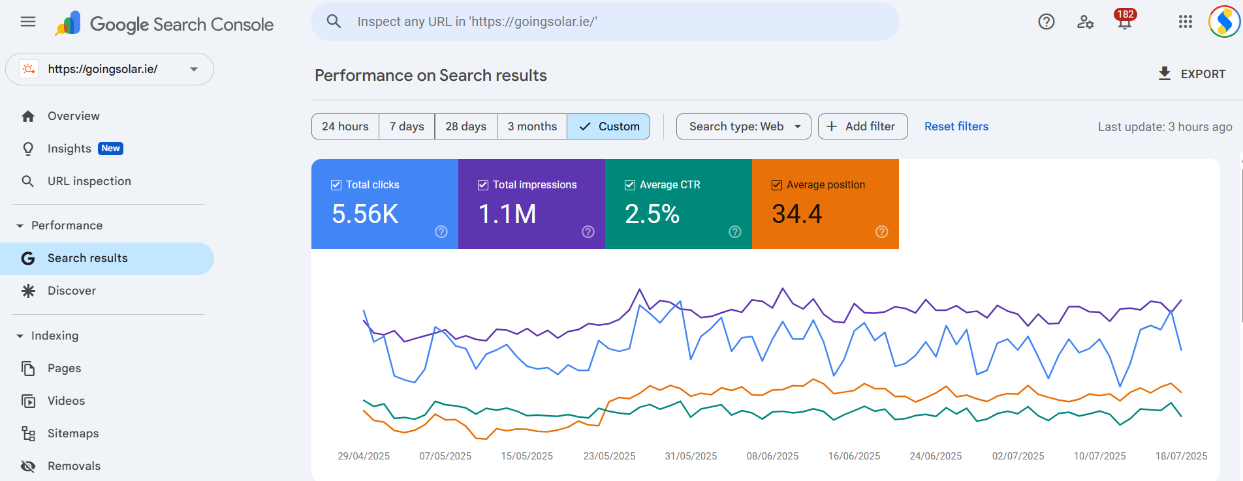Open the Google apps grid

coord(1186,22)
